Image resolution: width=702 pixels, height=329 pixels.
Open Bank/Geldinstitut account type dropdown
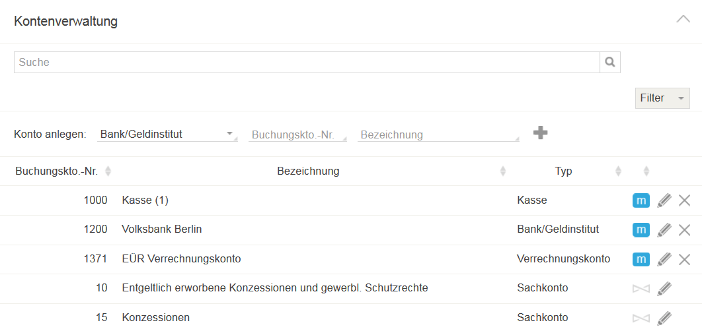[167, 135]
